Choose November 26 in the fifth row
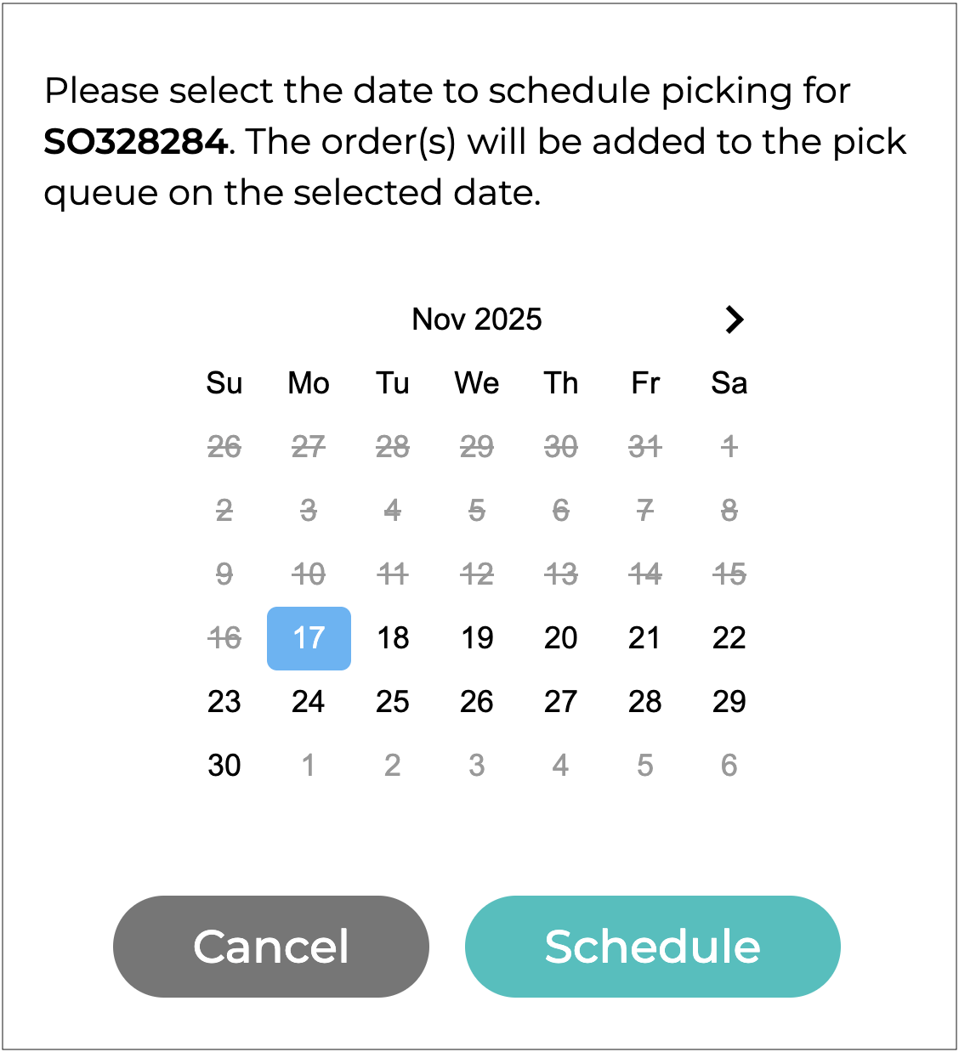The width and height of the screenshot is (959, 1052). [477, 702]
